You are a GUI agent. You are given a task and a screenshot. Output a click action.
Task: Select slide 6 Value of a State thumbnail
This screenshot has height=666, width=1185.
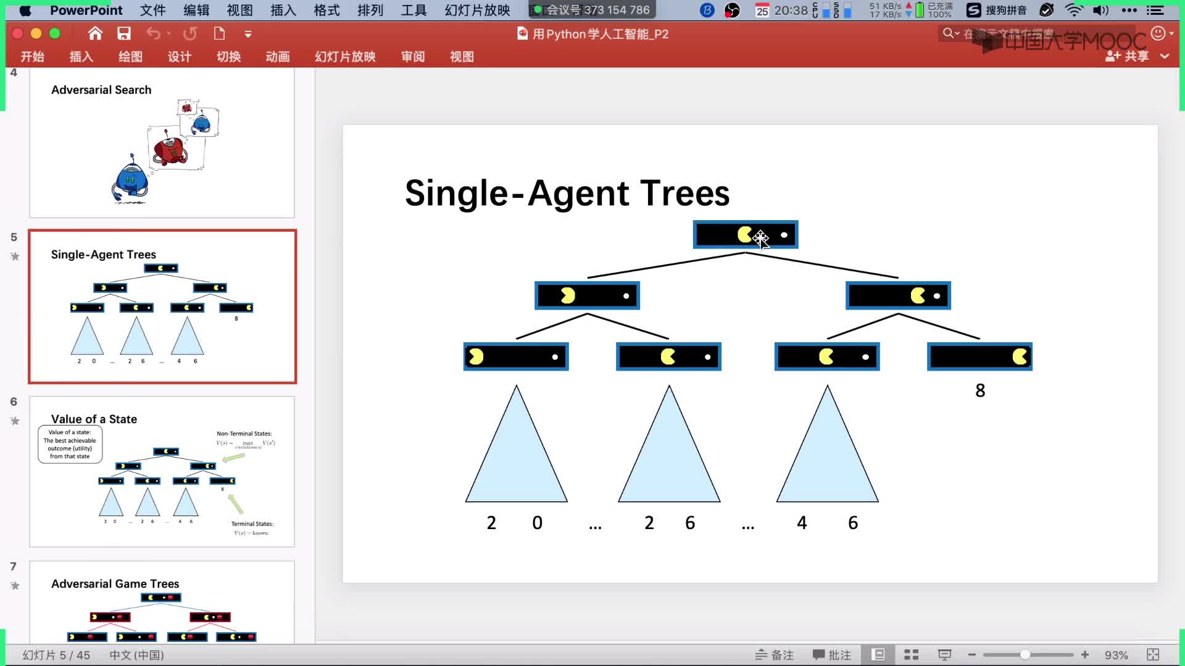[162, 472]
